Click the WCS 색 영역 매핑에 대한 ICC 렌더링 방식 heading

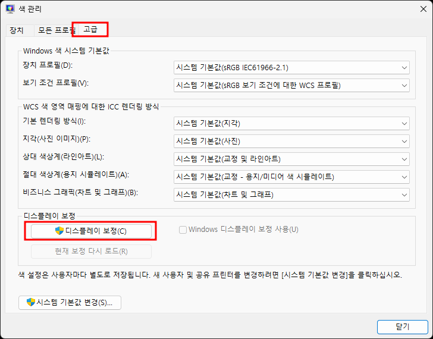91,107
